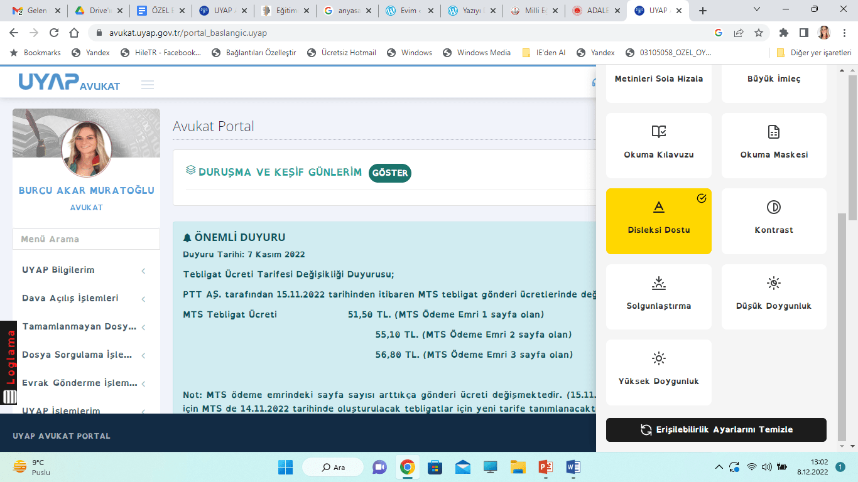
Task: Click the Düşük Doygunluk sun icon
Action: (774, 283)
